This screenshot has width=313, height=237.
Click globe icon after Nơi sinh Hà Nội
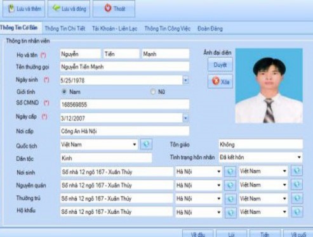230,171
